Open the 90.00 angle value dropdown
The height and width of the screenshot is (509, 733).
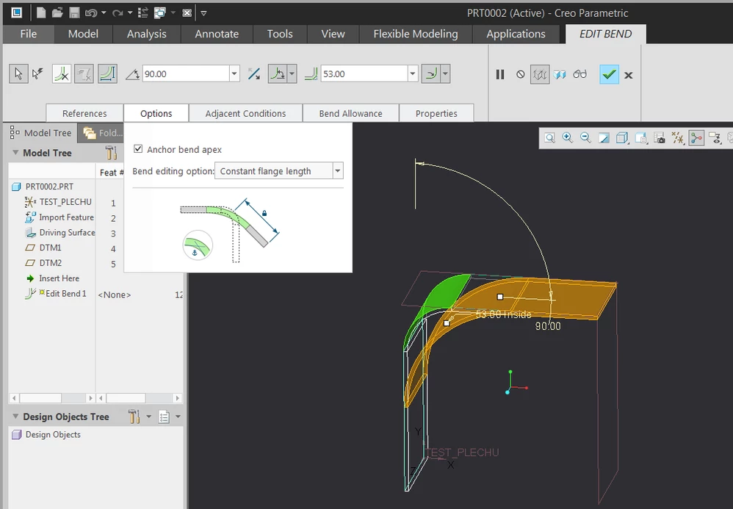234,73
